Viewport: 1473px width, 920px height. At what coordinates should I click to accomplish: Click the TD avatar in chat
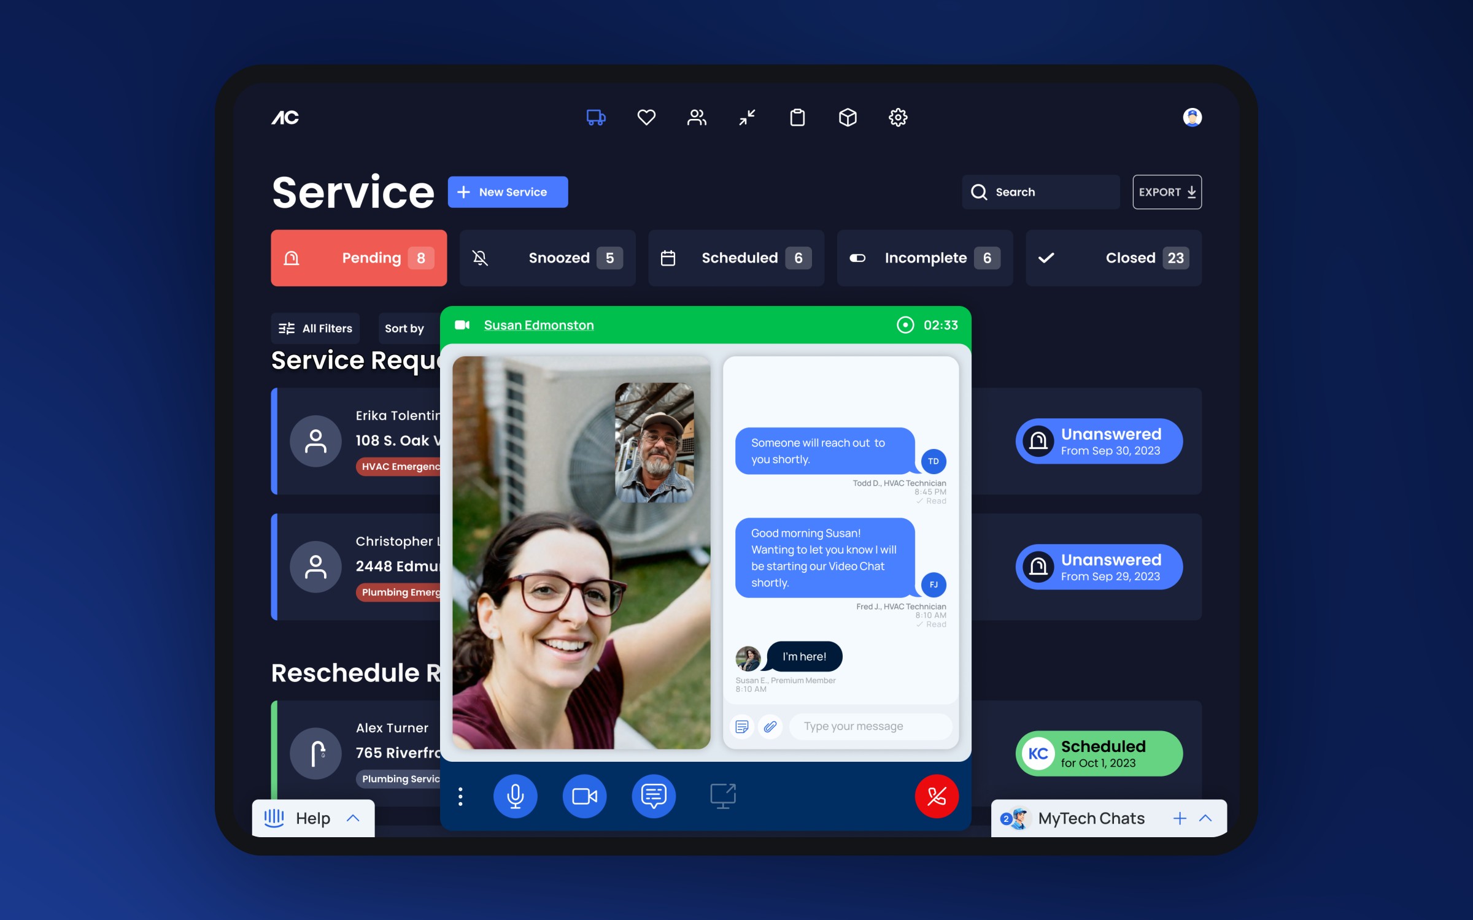(934, 461)
